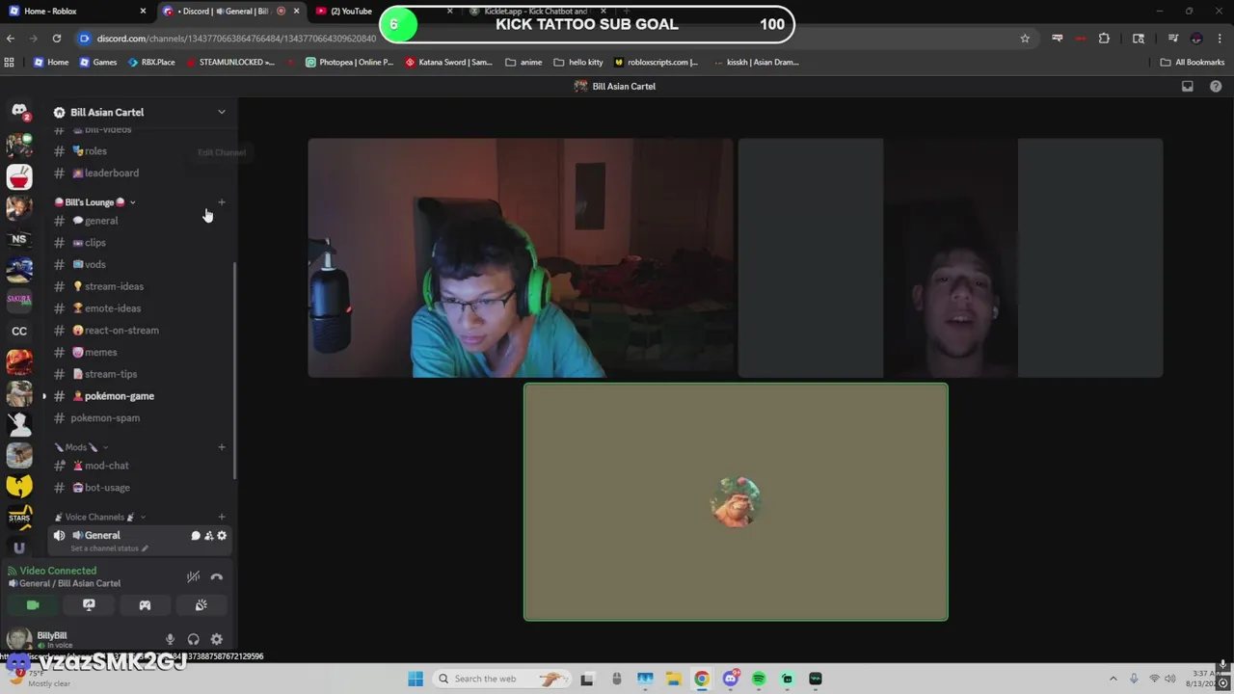Open RBX.Place bookmark
The height and width of the screenshot is (694, 1234).
(151, 62)
